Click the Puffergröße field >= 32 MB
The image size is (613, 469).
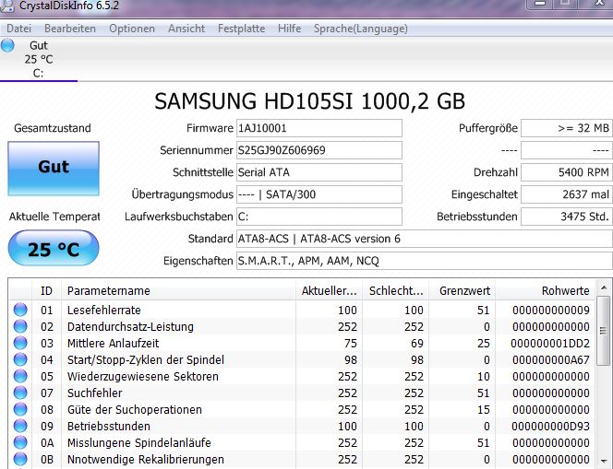[x=567, y=128]
